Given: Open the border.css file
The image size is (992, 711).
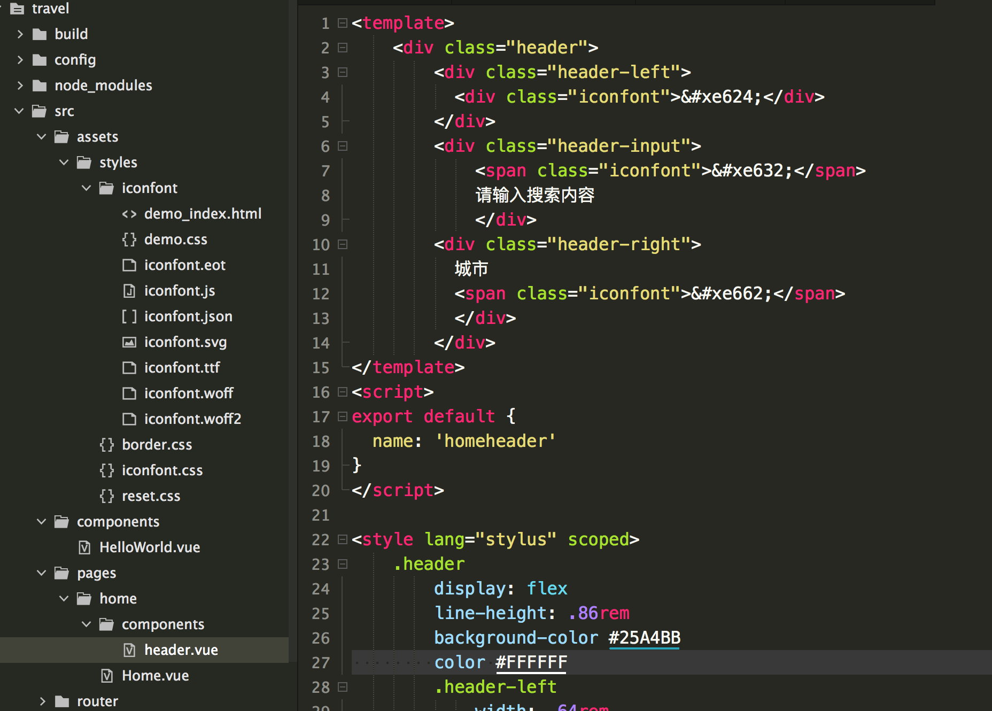Looking at the screenshot, I should (157, 445).
